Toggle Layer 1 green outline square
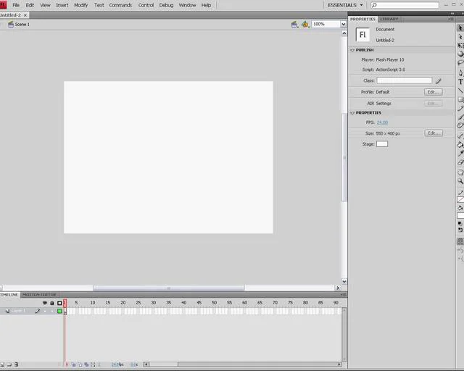Viewport: 464px width, 371px height. 59,311
